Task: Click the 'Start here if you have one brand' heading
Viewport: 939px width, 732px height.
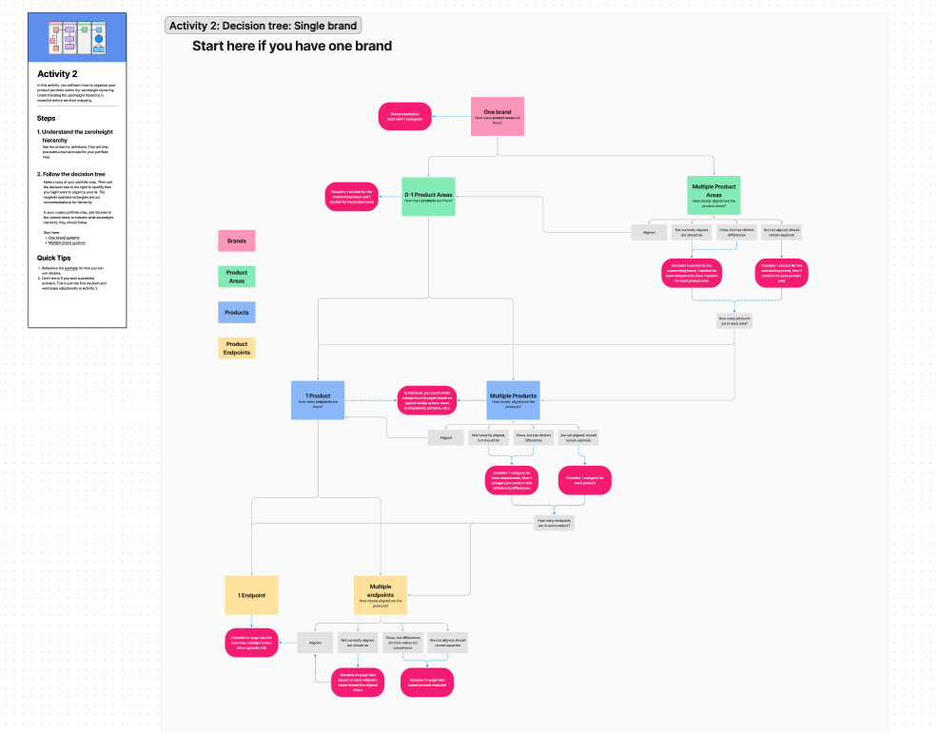Action: point(292,46)
